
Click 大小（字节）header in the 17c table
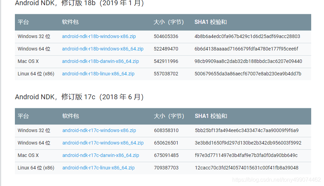coord(169,116)
